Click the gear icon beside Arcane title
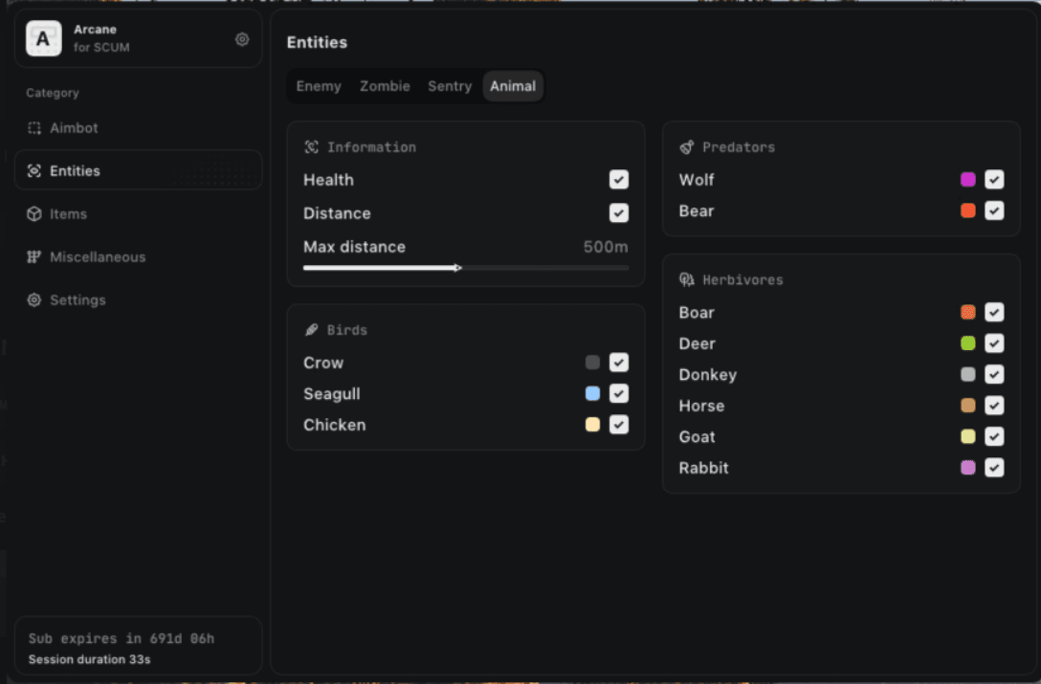Image resolution: width=1041 pixels, height=684 pixels. [x=242, y=39]
